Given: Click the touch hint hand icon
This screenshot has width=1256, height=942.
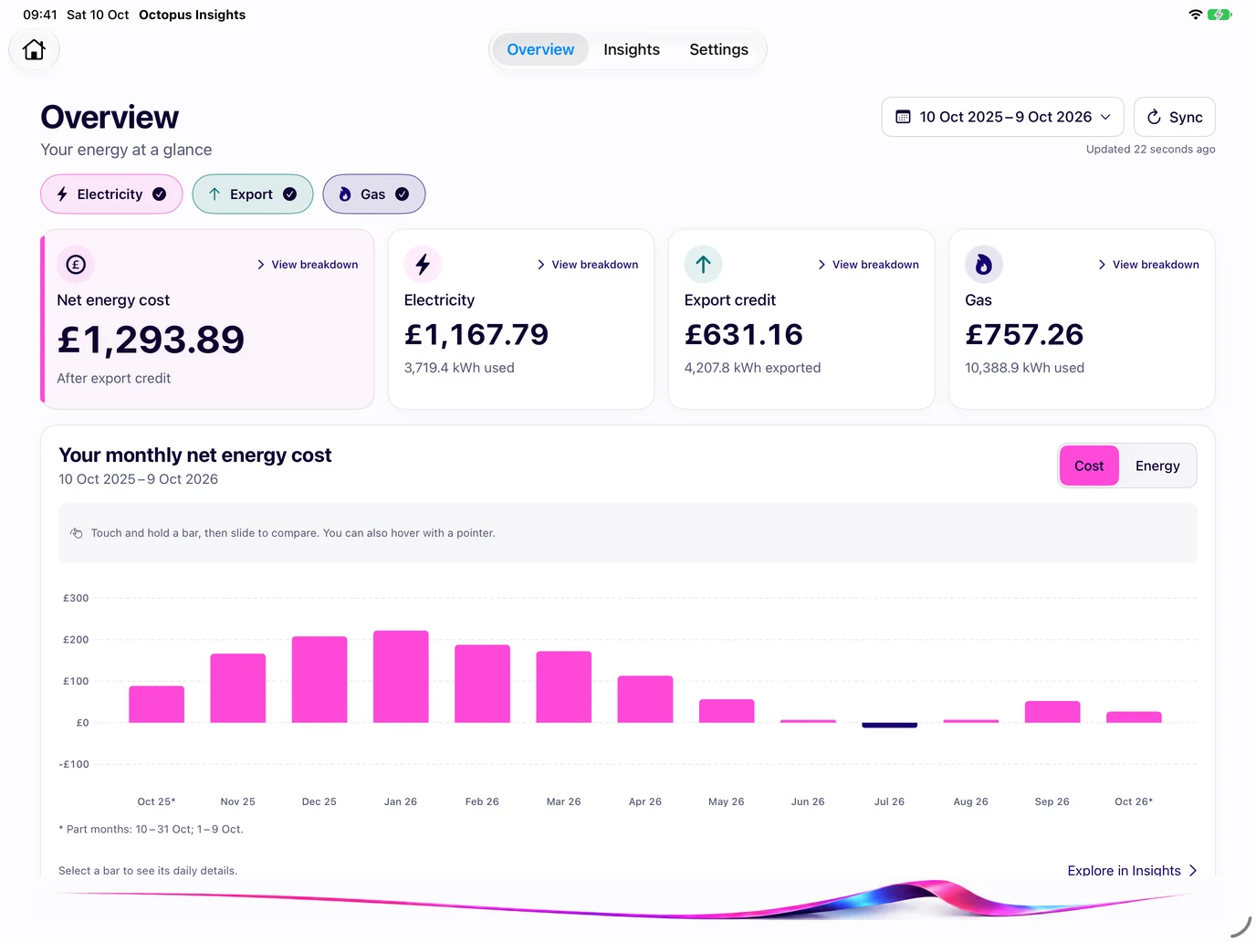Looking at the screenshot, I should tap(77, 533).
